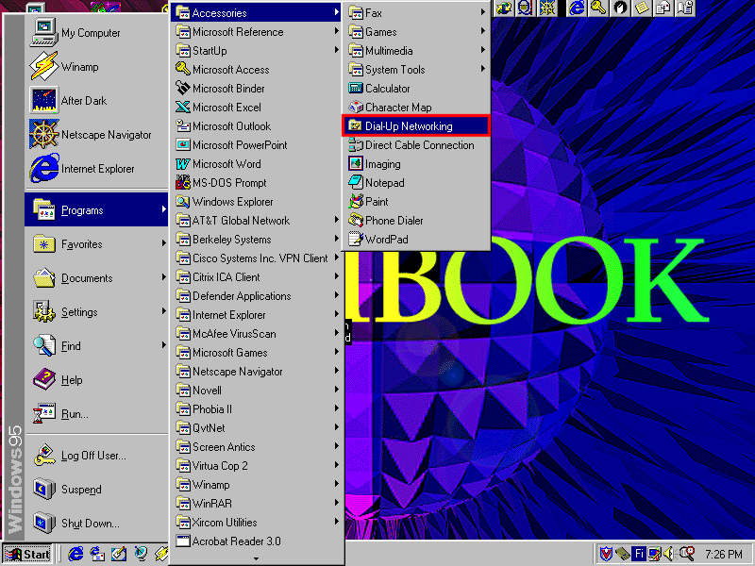This screenshot has height=566, width=755.
Task: Open the Imaging accessory
Action: point(416,163)
